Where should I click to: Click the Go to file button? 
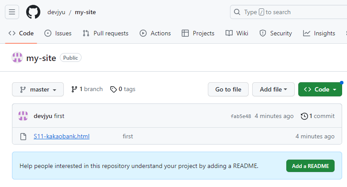(228, 89)
